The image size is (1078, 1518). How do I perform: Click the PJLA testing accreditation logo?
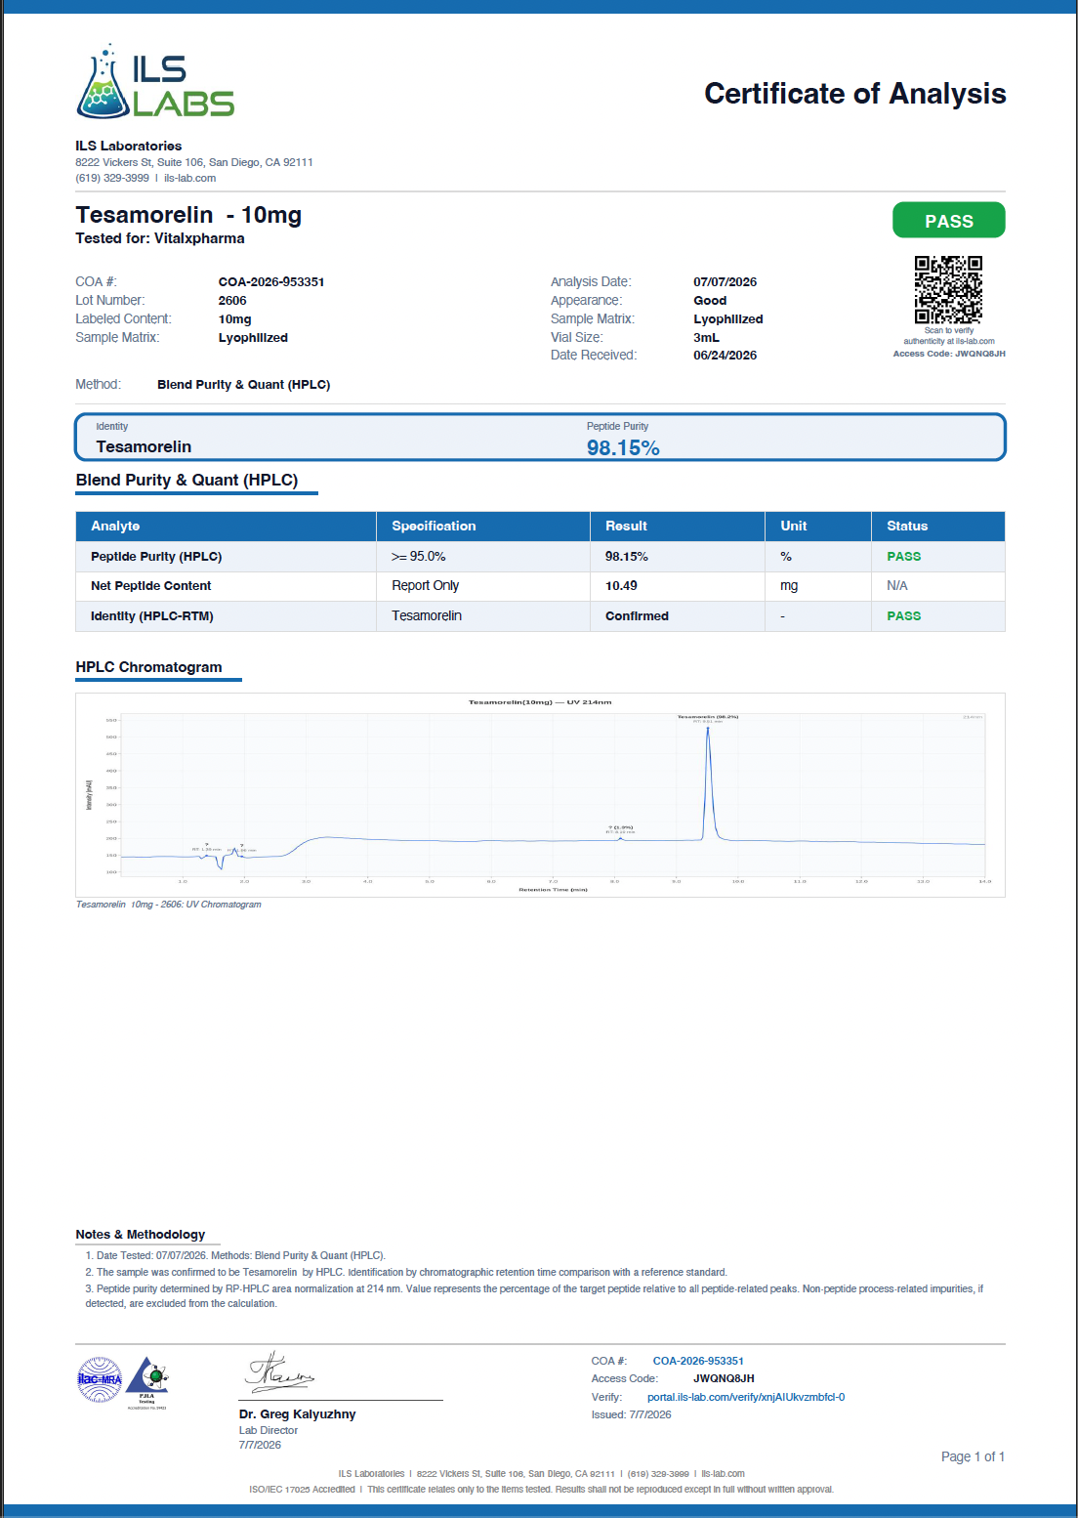[147, 1382]
